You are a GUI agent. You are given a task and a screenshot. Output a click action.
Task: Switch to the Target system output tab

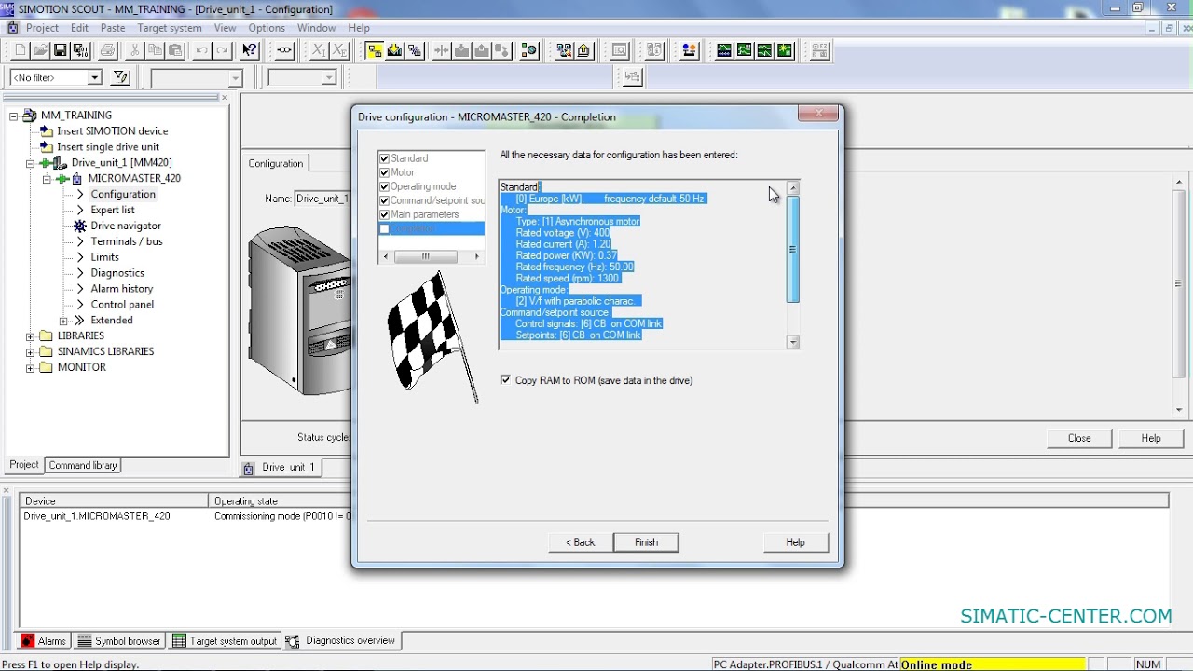(x=225, y=641)
